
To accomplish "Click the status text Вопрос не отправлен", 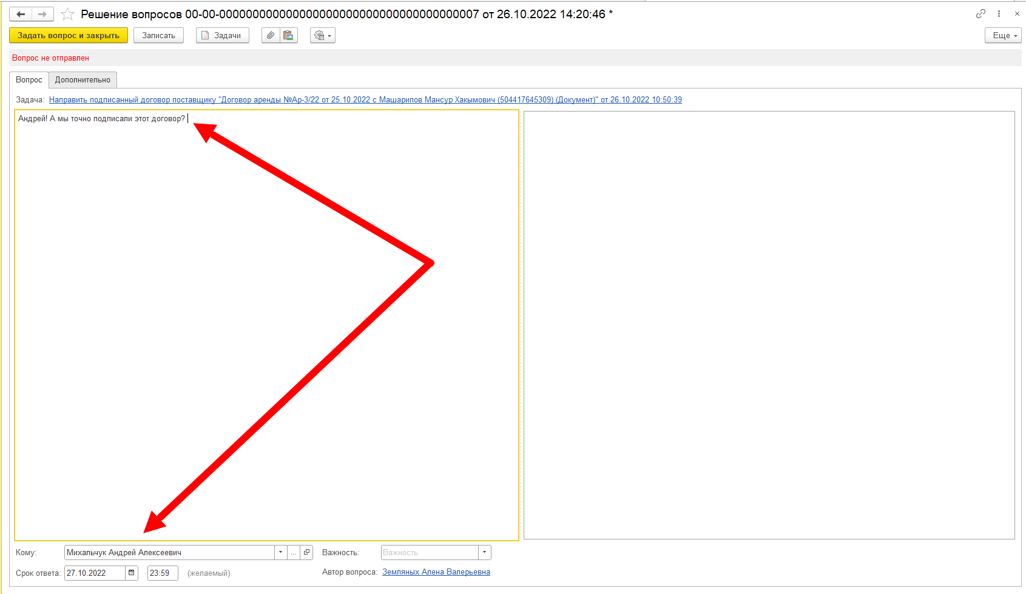I will coord(50,58).
